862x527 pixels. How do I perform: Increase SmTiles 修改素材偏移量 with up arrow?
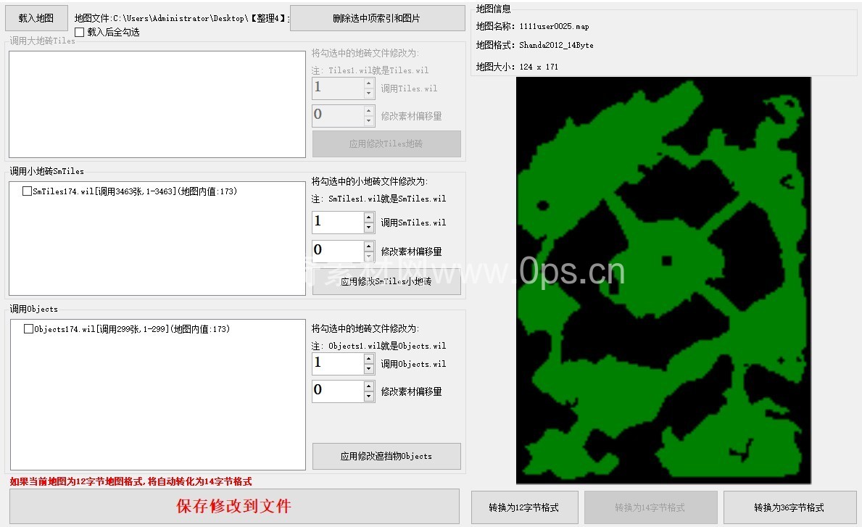[369, 246]
